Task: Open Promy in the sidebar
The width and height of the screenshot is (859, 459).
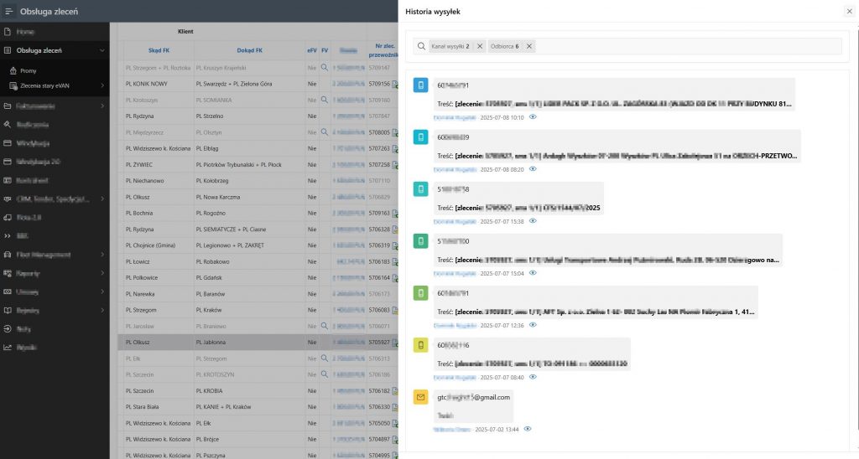Action: [x=29, y=70]
